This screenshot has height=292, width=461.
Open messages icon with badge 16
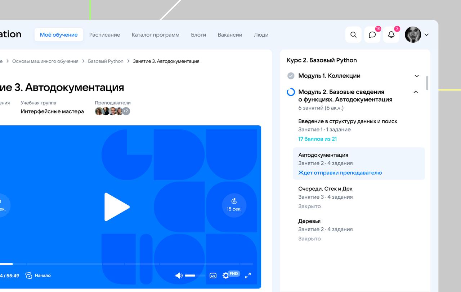(372, 35)
